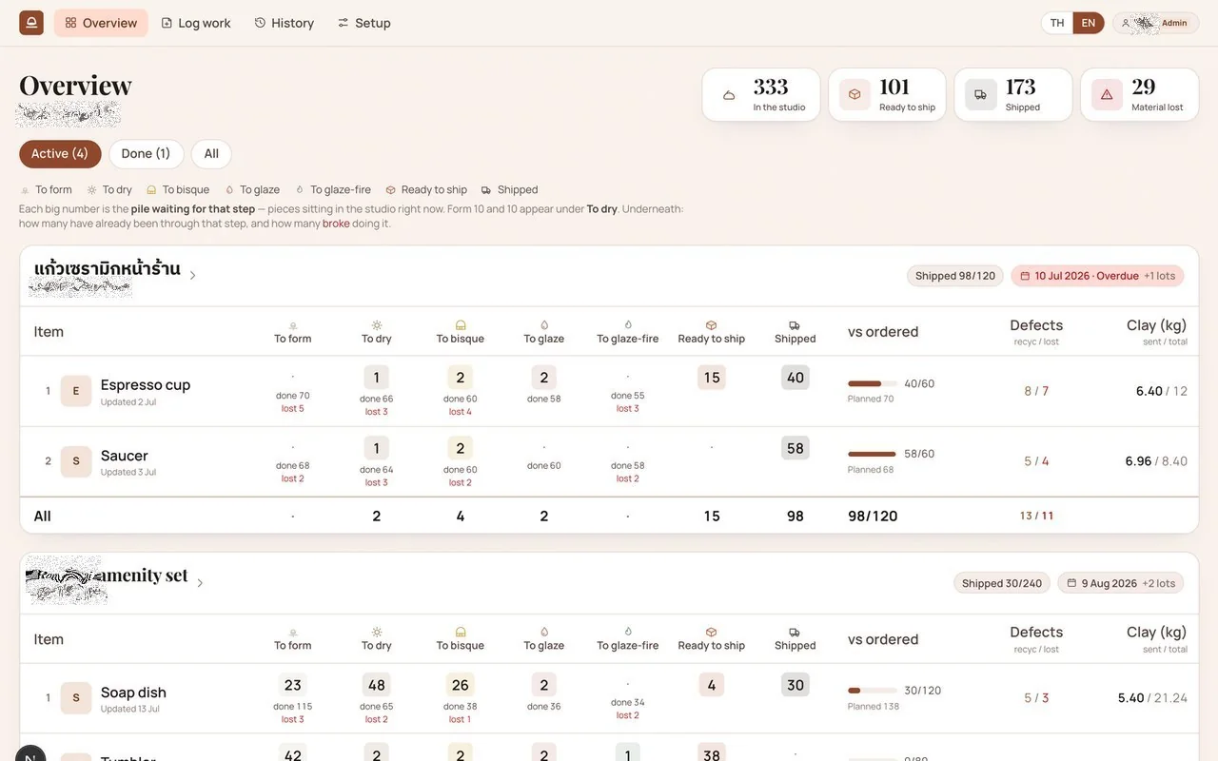Click the brown app logo icon
The image size is (1218, 761).
[31, 23]
